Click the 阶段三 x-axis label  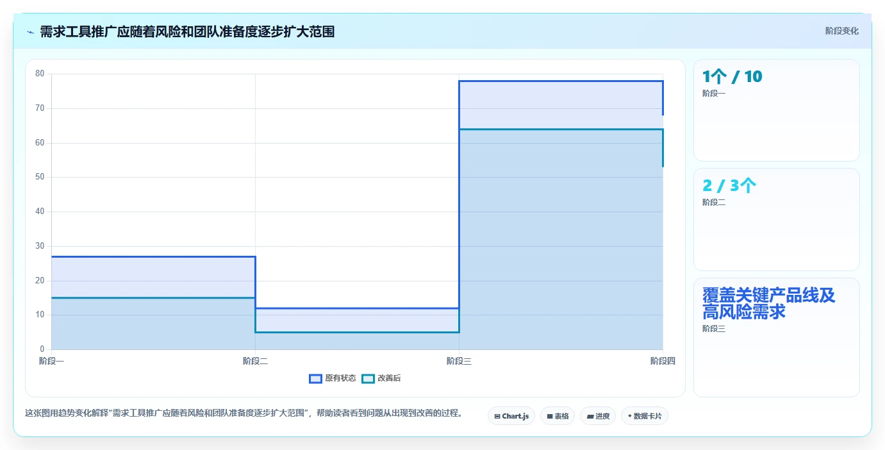click(x=459, y=362)
